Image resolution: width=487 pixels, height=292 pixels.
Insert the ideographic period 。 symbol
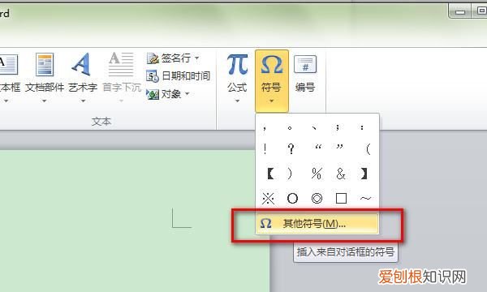click(x=290, y=127)
